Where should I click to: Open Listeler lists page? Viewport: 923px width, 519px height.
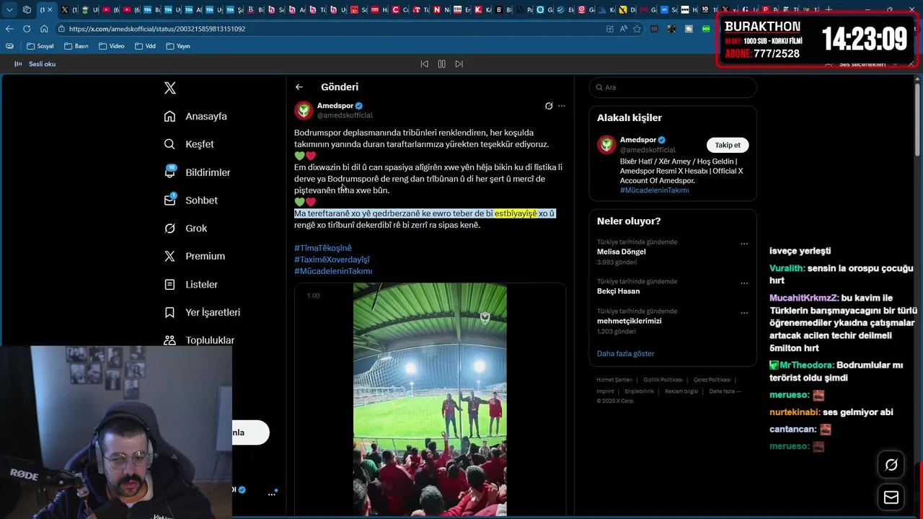[190, 284]
